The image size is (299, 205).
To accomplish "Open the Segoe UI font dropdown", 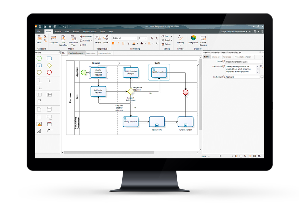I will point(136,38).
